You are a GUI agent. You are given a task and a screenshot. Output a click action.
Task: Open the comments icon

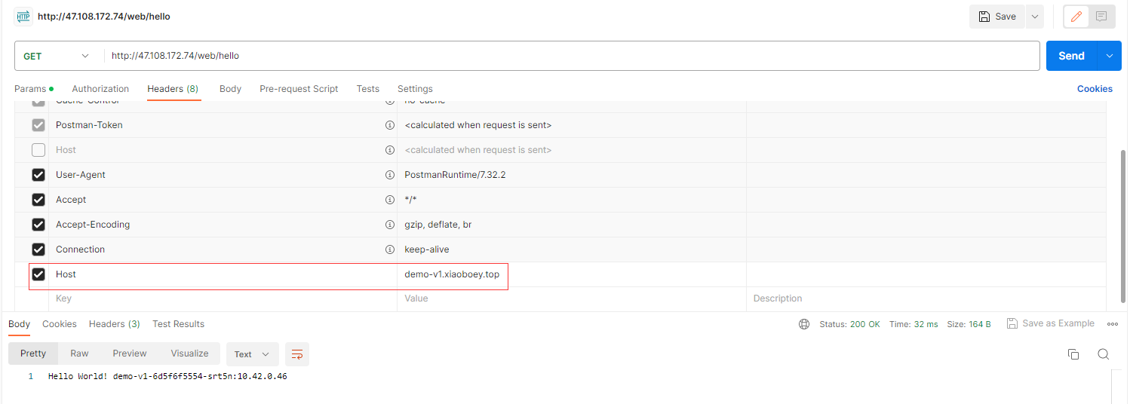[1101, 17]
